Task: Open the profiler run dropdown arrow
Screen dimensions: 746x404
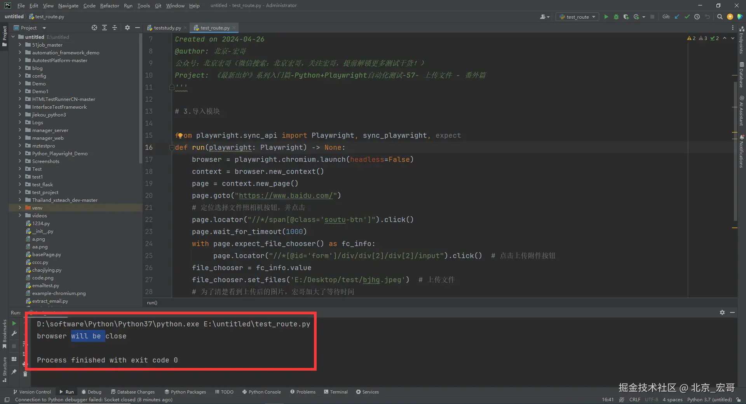Action: point(644,17)
